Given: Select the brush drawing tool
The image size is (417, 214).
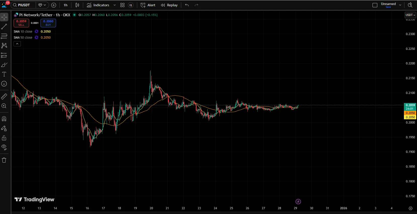Looking at the screenshot, I should click(4, 65).
